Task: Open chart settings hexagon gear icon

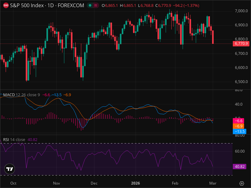Action: (242, 183)
